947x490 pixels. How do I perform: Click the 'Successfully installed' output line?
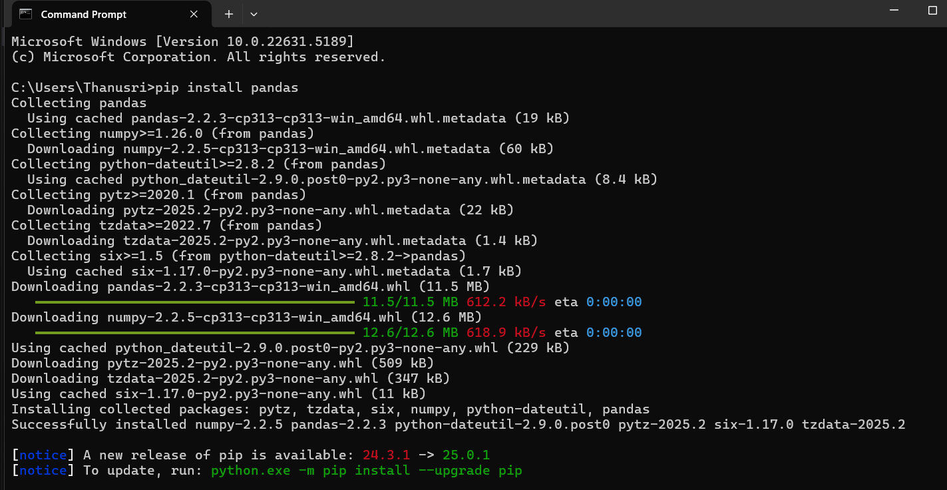pos(459,425)
